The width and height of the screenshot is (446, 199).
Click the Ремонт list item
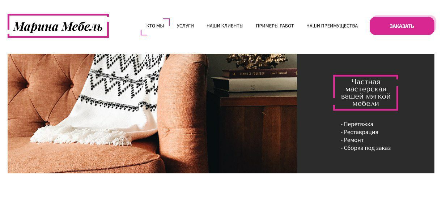(x=352, y=140)
